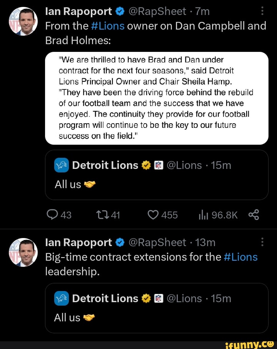Click @RapSheet handle on the 13m tweet
277x349 pixels.
tap(157, 242)
